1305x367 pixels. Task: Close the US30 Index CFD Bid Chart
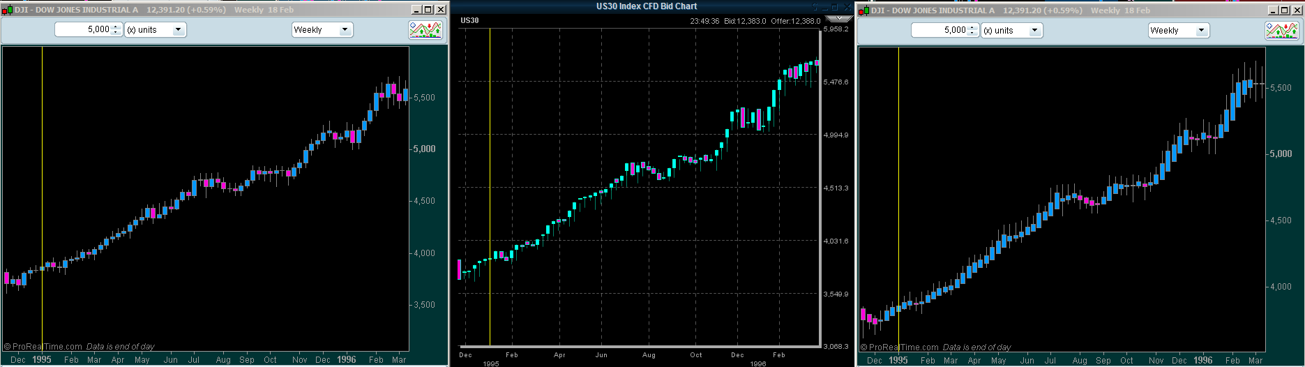(847, 7)
